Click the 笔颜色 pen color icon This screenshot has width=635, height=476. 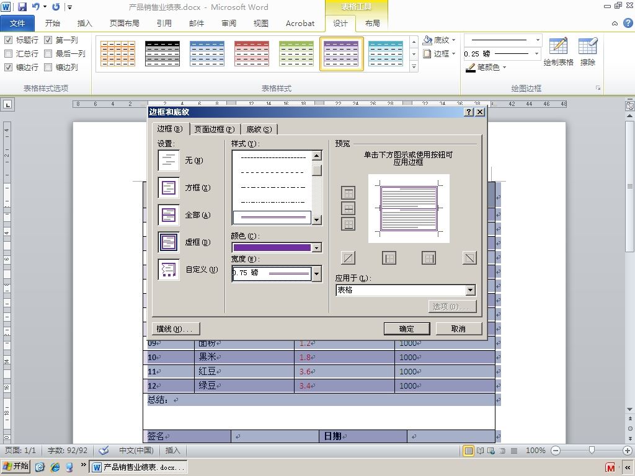[x=470, y=68]
